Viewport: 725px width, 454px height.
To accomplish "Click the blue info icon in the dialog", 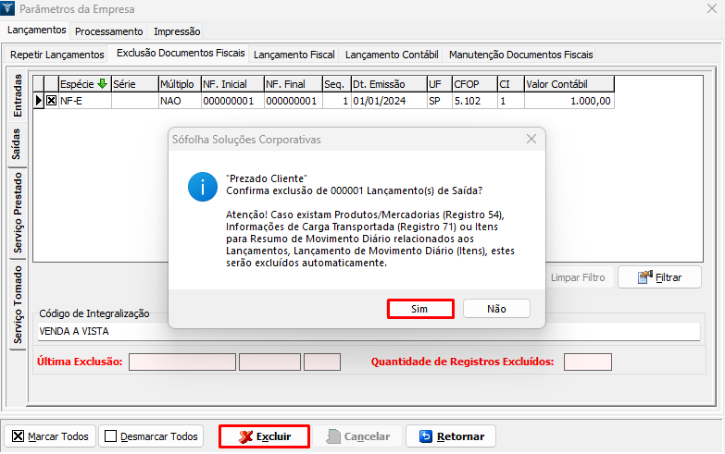I will [203, 187].
